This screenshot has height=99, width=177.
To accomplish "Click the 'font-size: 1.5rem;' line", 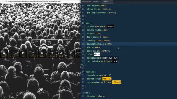I will [98, 37].
